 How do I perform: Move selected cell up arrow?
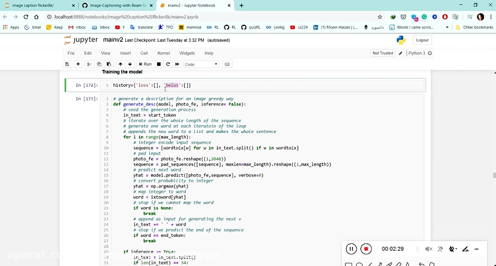pyautogui.click(x=120, y=64)
